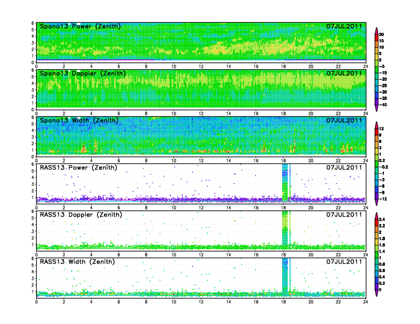Click 07JUL2011 date in Spano13 Power panel

(x=344, y=26)
